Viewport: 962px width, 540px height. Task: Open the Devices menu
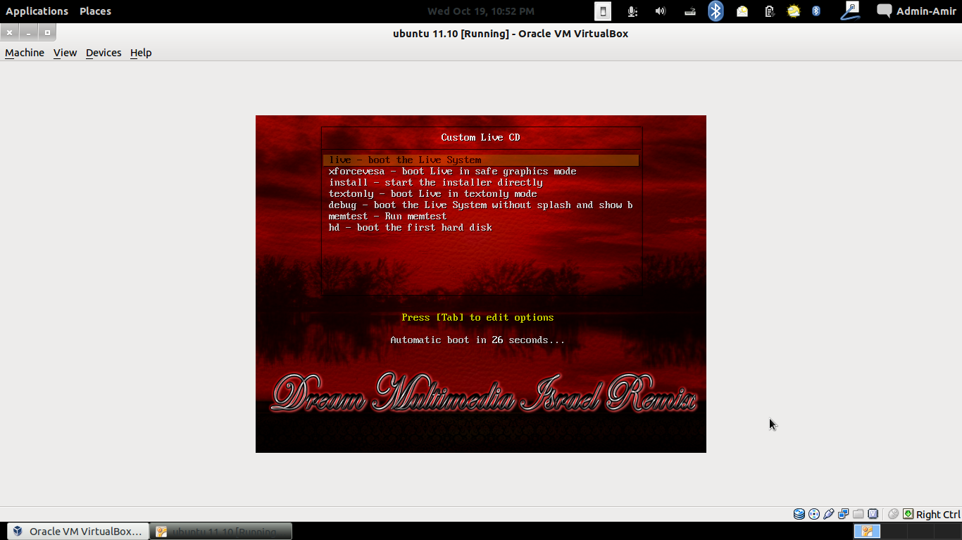[104, 53]
